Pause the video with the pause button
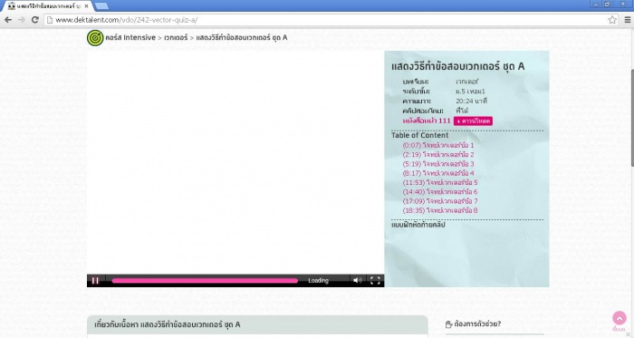Image resolution: width=634 pixels, height=338 pixels. click(x=95, y=281)
